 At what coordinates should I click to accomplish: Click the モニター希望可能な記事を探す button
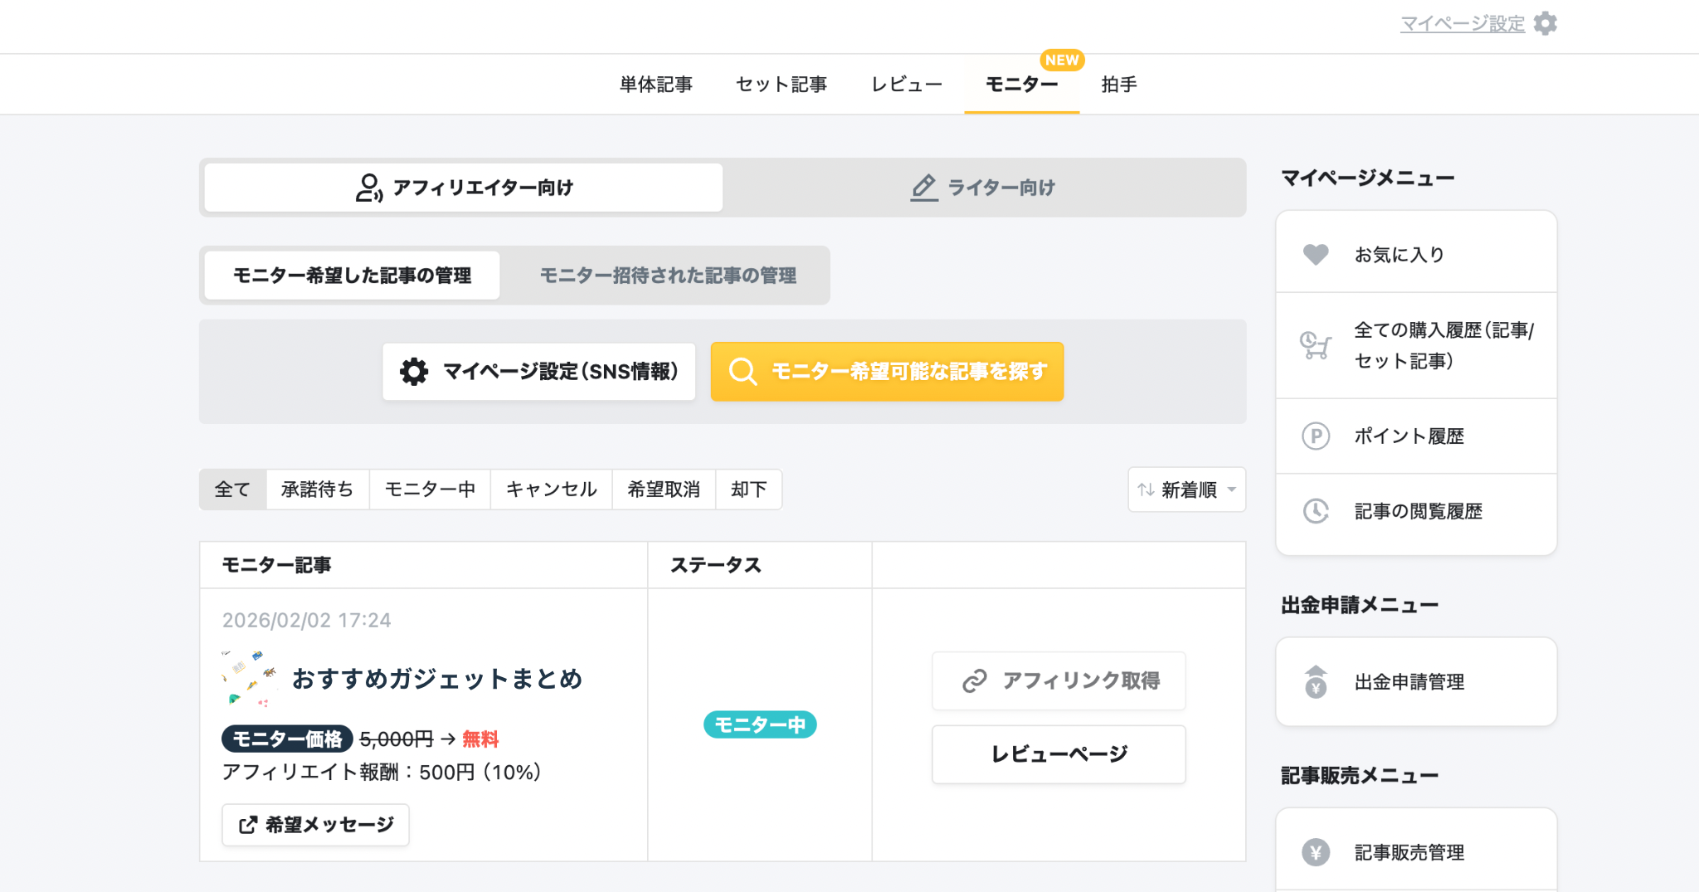click(x=887, y=372)
